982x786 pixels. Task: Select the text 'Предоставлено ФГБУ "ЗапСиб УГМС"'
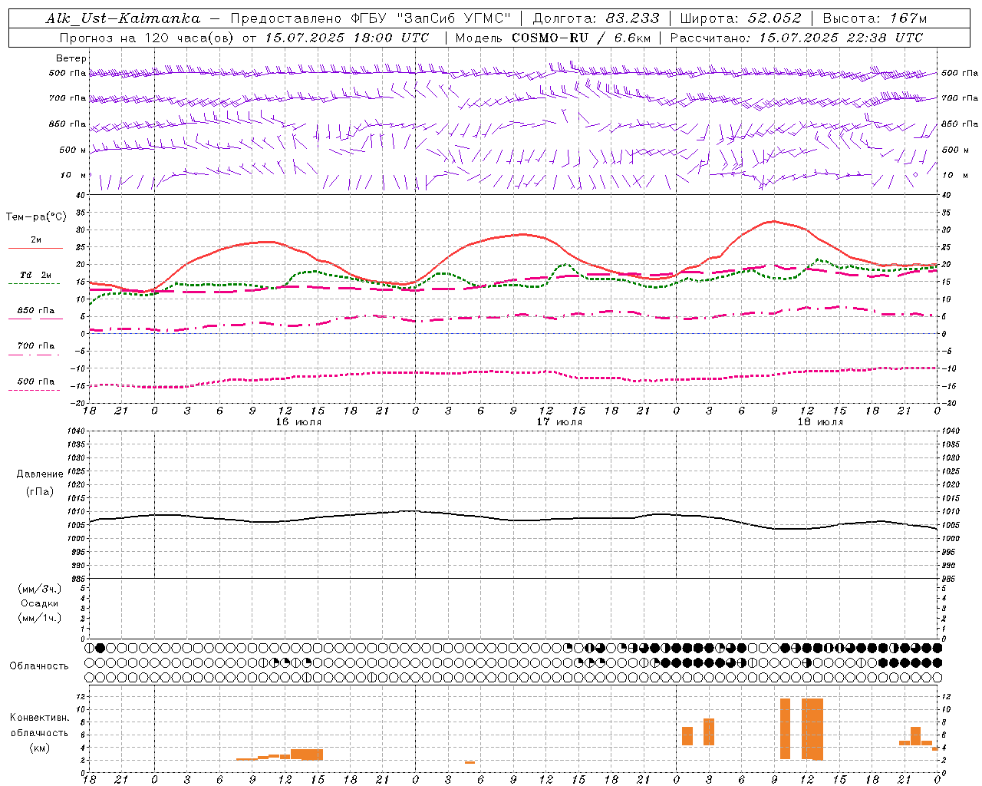pos(371,18)
